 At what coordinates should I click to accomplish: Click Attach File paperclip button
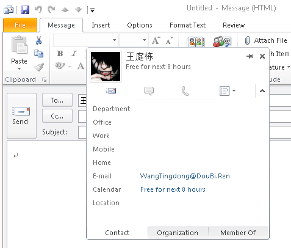pos(266,40)
